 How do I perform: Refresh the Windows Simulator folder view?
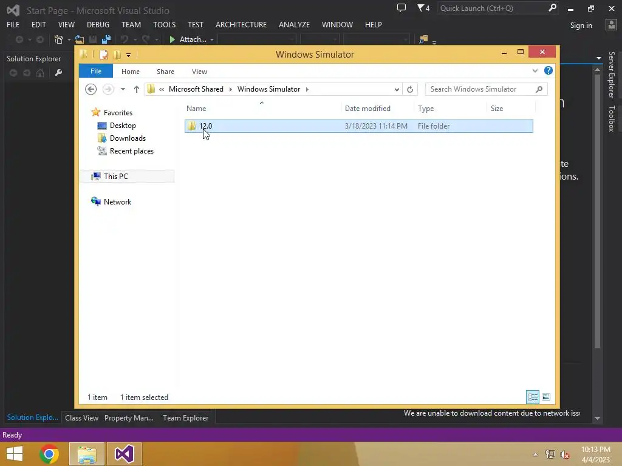pyautogui.click(x=410, y=89)
